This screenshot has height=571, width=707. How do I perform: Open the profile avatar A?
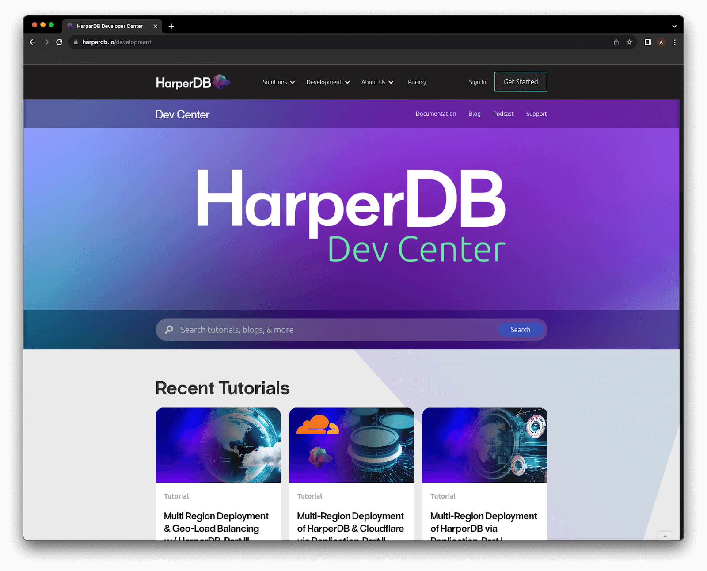point(661,42)
